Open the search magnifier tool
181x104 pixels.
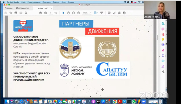pos(26,13)
